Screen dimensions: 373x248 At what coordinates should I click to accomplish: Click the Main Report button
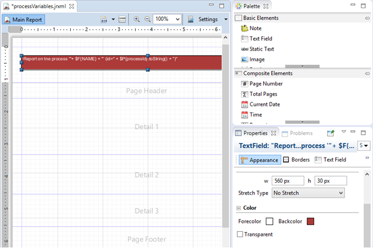point(23,19)
